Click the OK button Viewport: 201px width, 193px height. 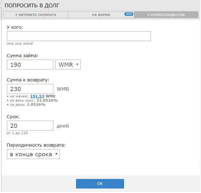100,184
